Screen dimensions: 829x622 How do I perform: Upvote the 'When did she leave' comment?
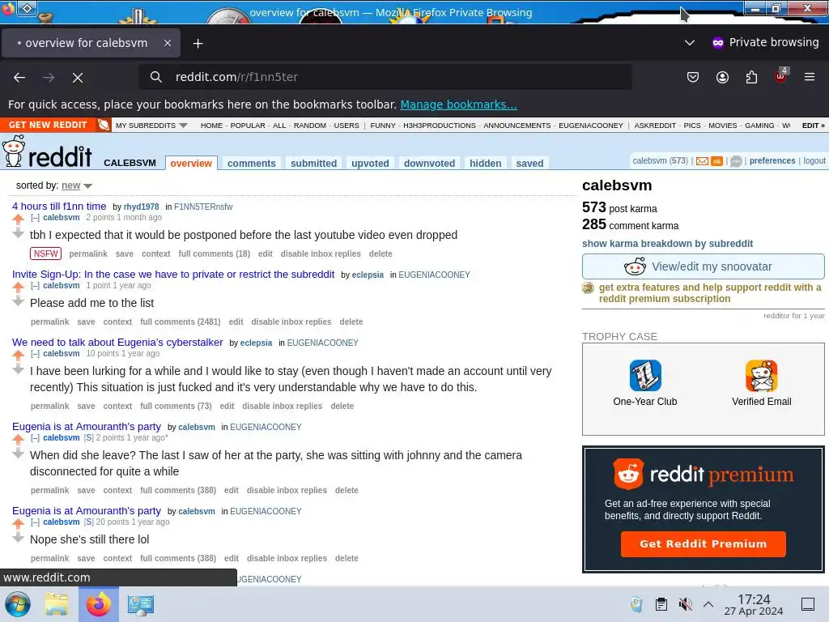click(18, 440)
